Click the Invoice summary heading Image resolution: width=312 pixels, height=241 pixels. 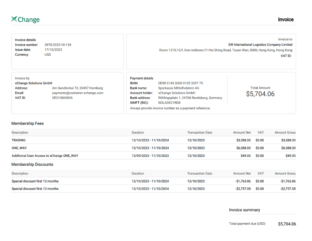(x=244, y=210)
